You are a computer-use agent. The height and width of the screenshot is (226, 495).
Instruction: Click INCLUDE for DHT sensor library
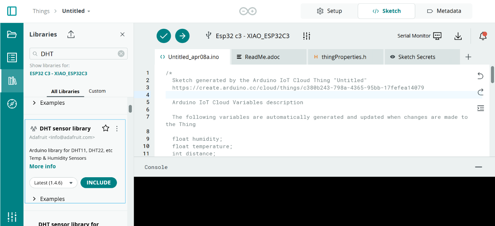99,183
